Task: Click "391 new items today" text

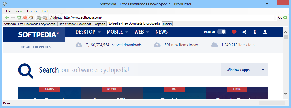Action: (x=181, y=45)
